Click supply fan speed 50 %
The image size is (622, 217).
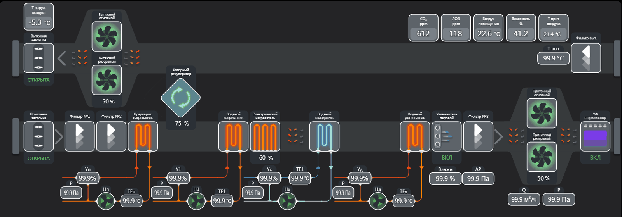(543, 178)
